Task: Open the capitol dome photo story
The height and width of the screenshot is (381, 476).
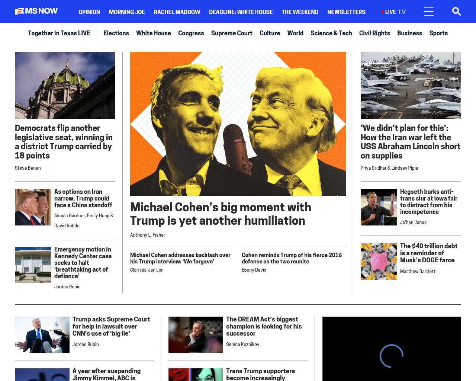Action: coord(65,86)
